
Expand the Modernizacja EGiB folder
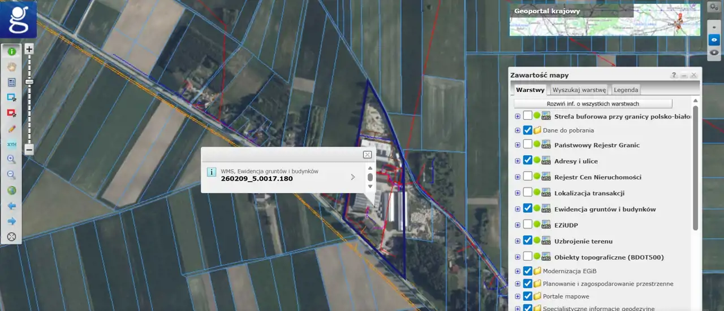pos(518,271)
